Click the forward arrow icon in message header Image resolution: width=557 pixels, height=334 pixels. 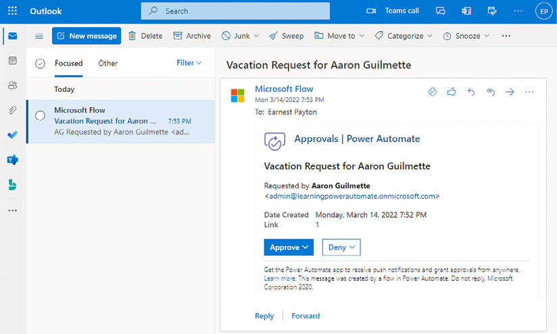(x=510, y=92)
